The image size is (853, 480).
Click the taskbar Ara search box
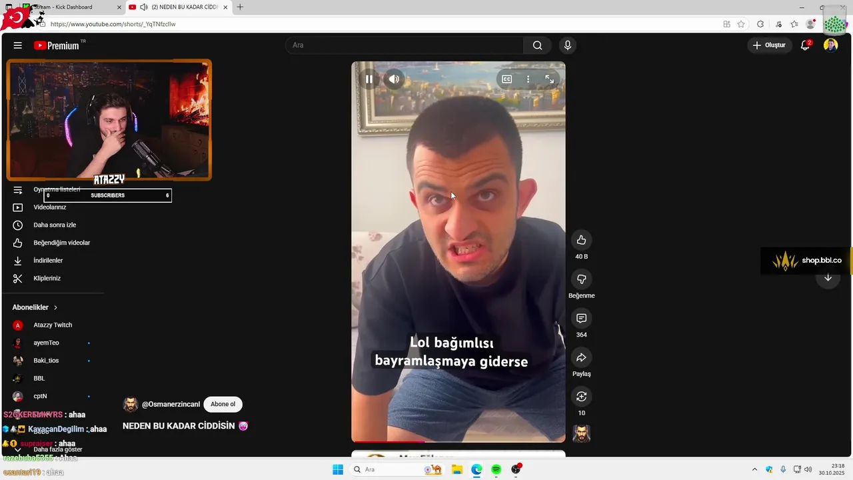[x=397, y=469]
